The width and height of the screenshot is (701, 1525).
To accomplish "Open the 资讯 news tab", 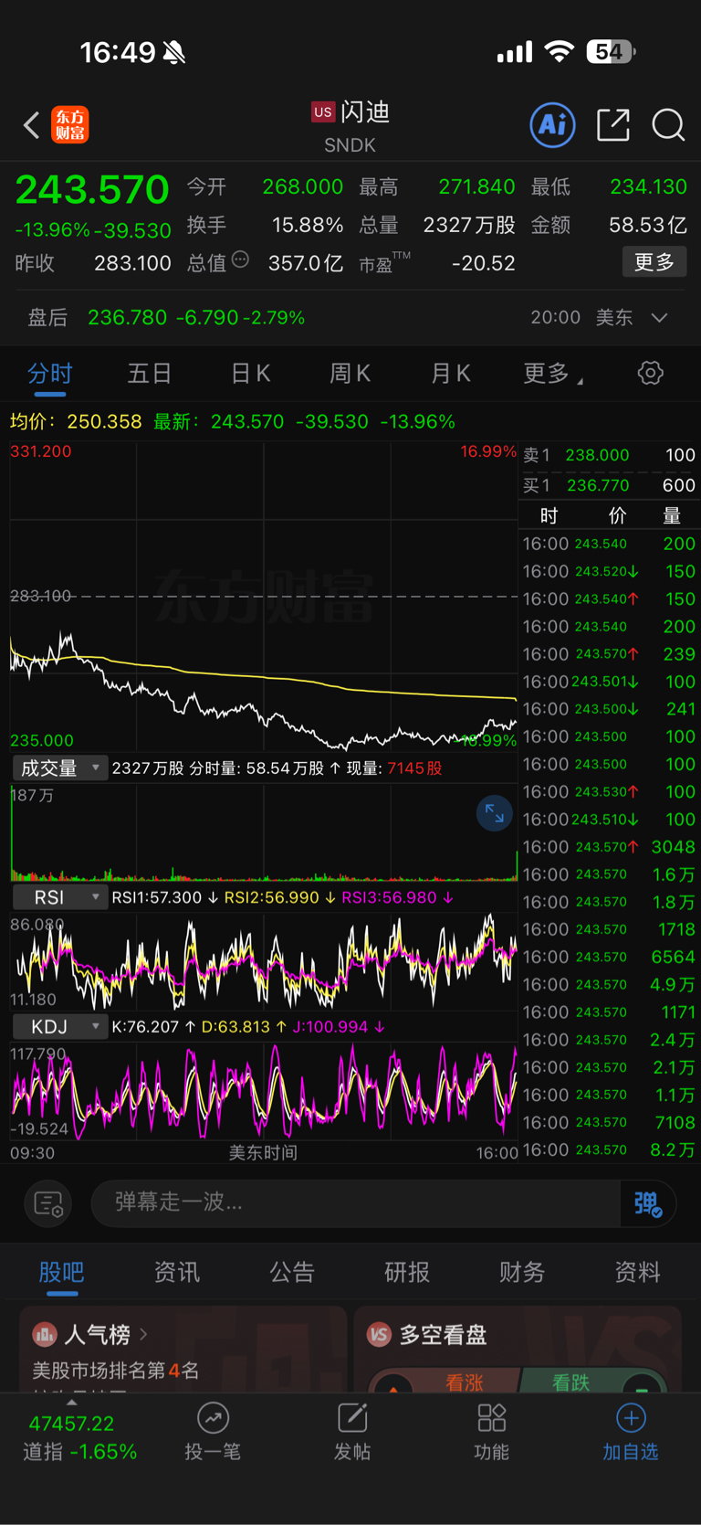I will (177, 1272).
